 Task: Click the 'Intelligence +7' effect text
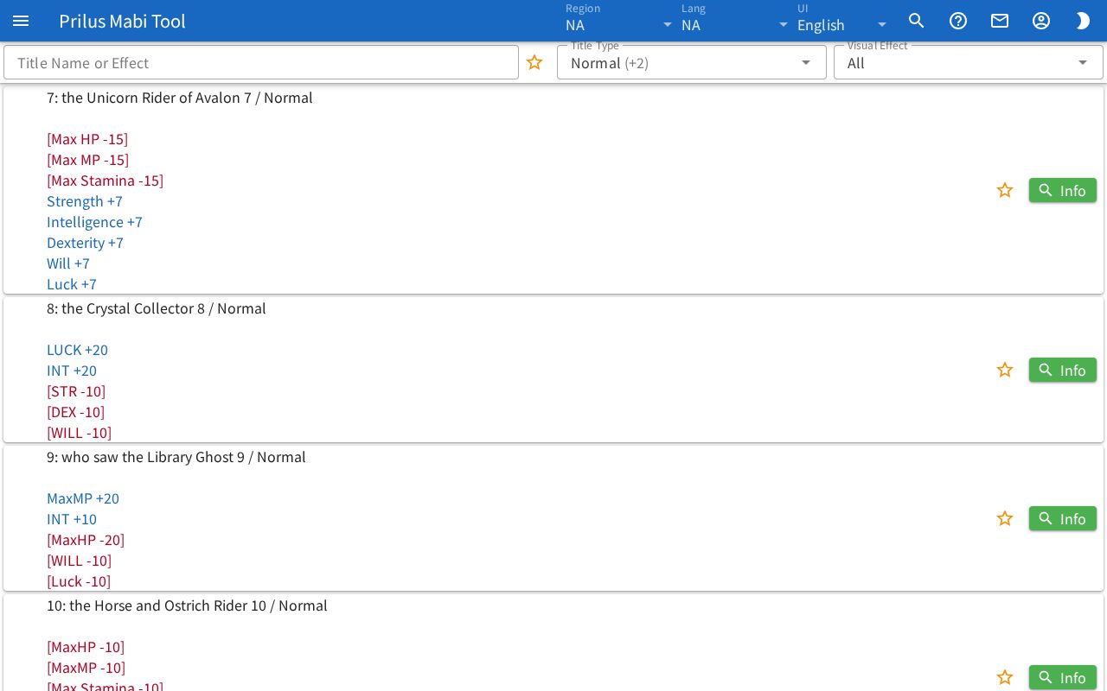(x=94, y=222)
